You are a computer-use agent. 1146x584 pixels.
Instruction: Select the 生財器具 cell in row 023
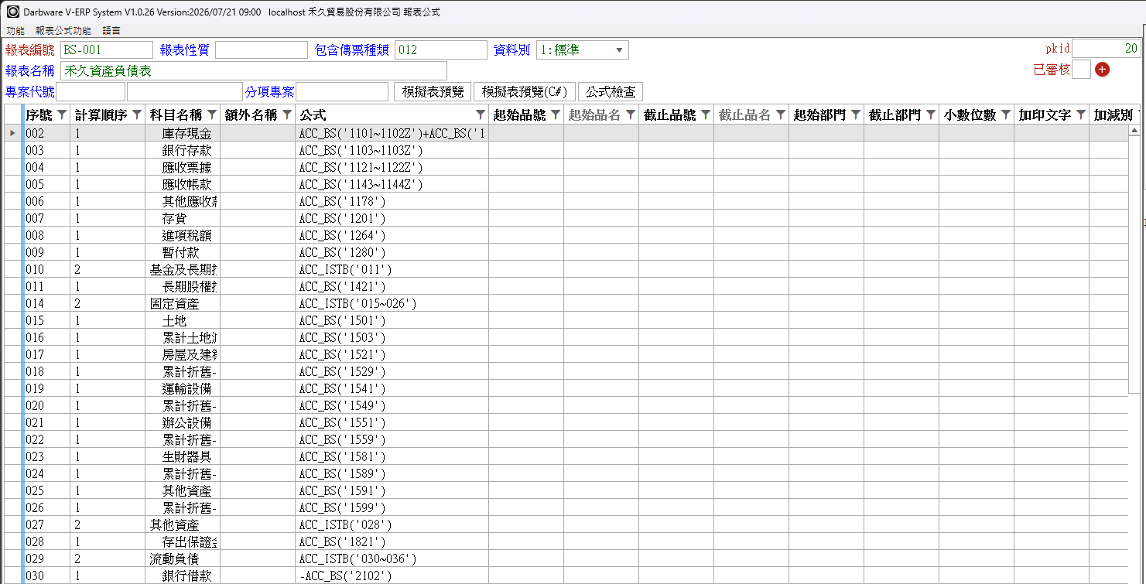pos(183,456)
